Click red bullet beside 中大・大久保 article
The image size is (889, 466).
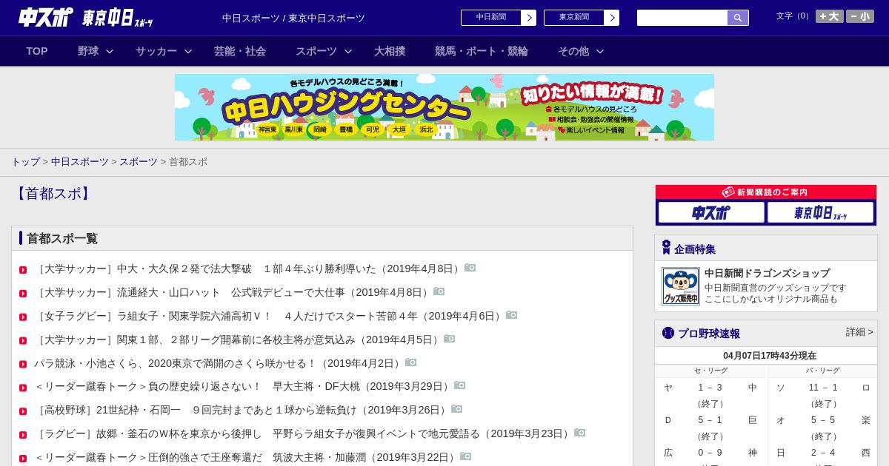[x=23, y=270]
